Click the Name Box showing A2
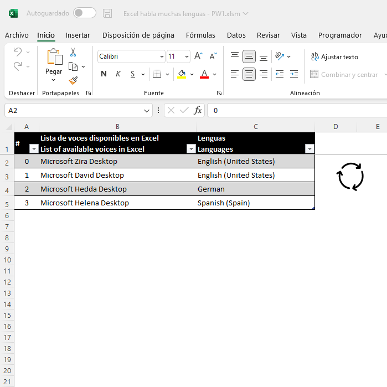 click(x=74, y=110)
